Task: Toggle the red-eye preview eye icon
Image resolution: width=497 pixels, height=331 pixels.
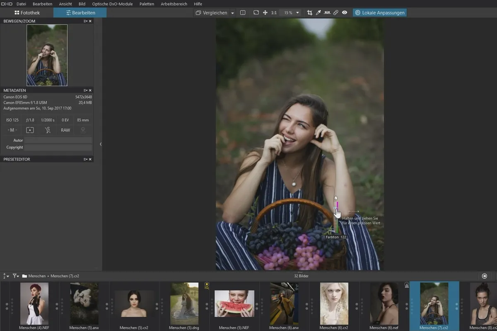Action: coord(345,13)
